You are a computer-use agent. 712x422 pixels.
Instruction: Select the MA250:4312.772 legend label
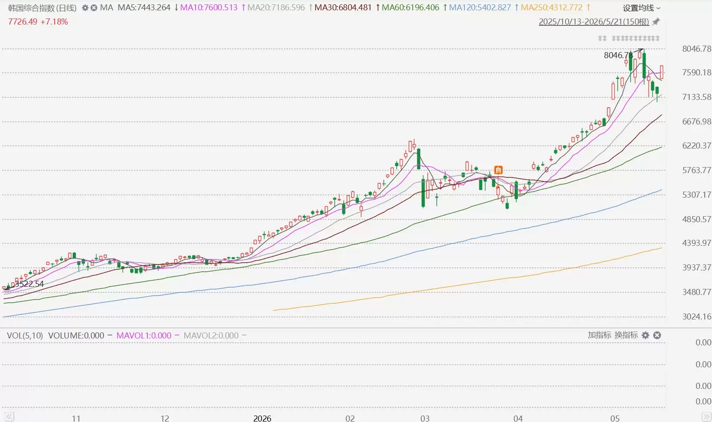point(551,8)
